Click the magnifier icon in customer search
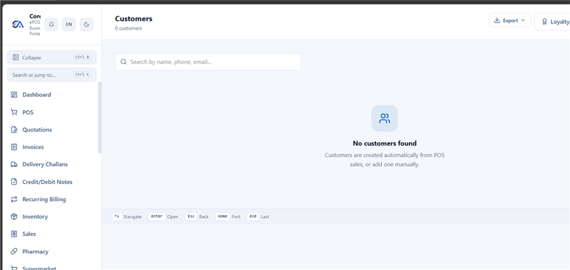Screen dimensions: 570x270 point(123,62)
